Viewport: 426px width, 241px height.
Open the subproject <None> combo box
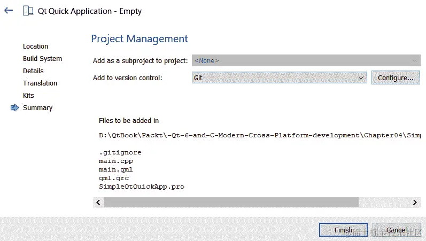point(306,60)
